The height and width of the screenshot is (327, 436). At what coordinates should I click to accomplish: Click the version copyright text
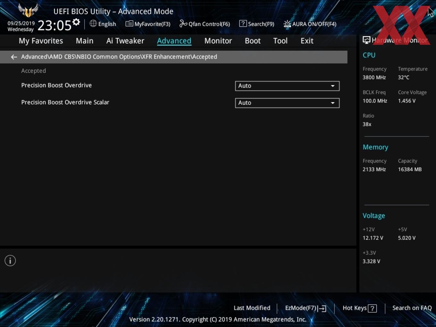(x=218, y=319)
